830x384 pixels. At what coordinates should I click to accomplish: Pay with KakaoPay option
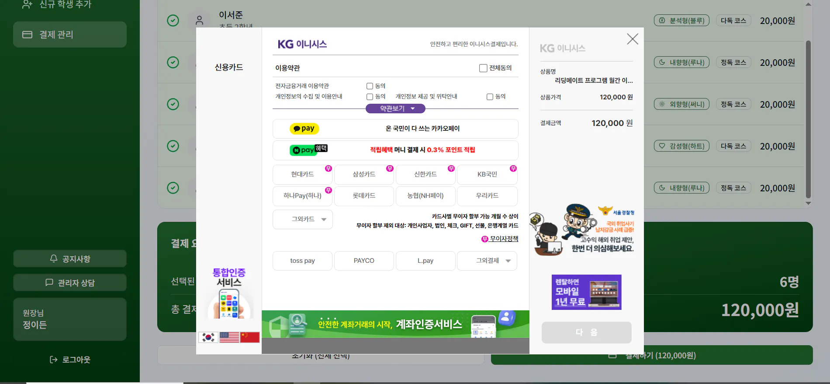point(395,129)
